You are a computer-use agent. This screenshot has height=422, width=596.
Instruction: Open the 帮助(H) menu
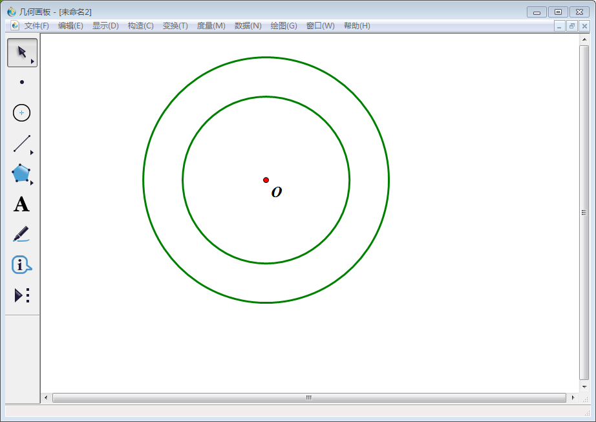[x=357, y=26]
